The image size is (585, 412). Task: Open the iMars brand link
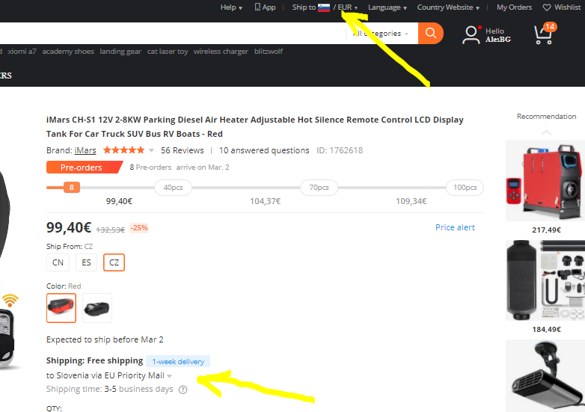85,150
